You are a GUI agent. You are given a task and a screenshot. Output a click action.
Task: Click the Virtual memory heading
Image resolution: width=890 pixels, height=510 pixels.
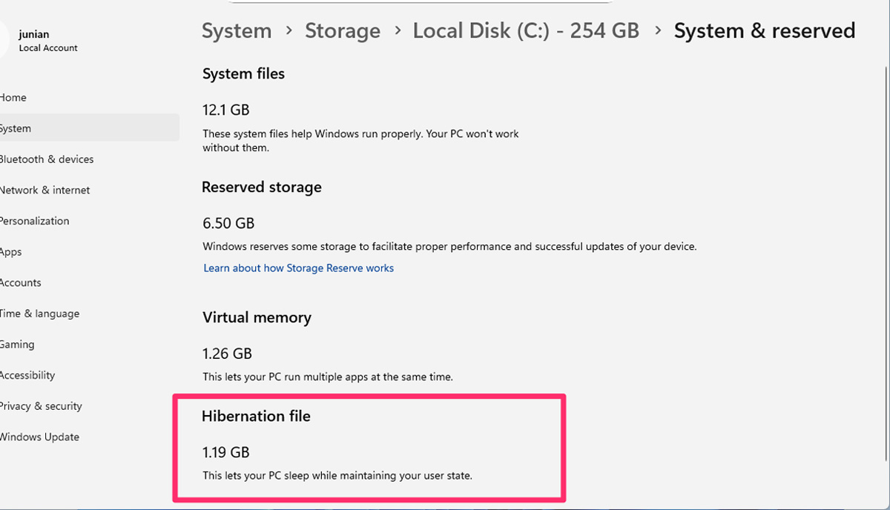point(257,318)
